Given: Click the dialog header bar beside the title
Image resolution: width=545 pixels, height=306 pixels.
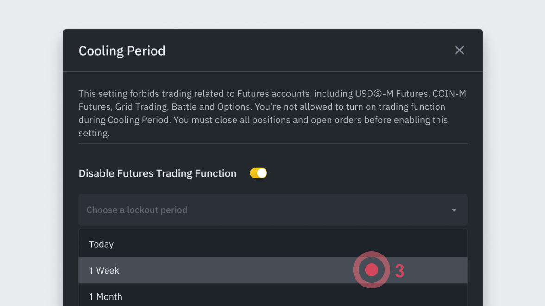Looking at the screenshot, I should tap(301, 51).
